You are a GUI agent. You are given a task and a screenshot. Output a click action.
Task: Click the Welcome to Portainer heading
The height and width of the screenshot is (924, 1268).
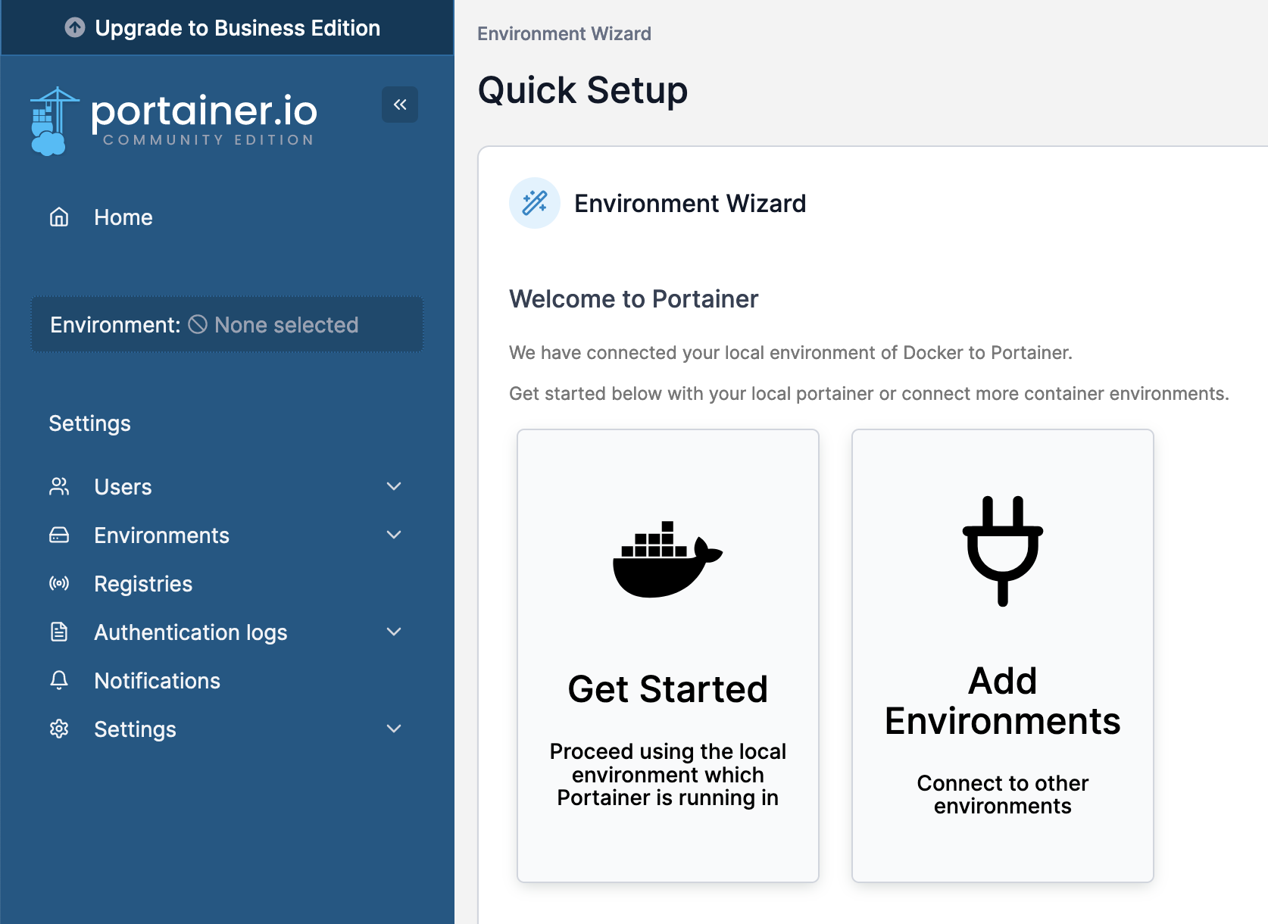(x=633, y=299)
